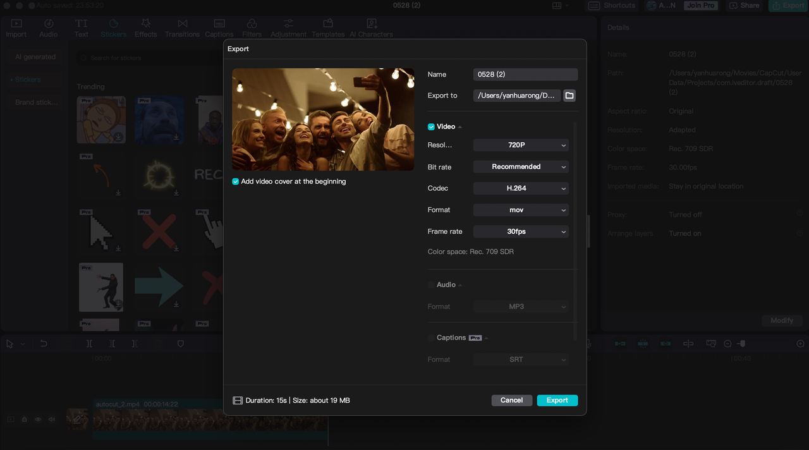Open the Resolution 720P dropdown

coord(521,145)
